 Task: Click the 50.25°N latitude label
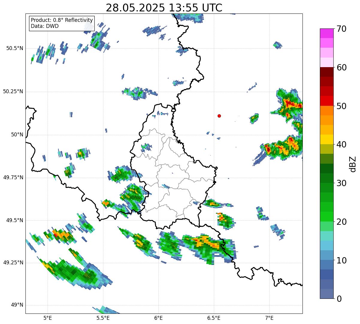click(13, 91)
